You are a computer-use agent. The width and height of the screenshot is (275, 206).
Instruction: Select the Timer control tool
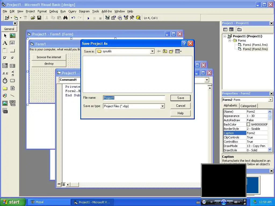(x=5, y=80)
